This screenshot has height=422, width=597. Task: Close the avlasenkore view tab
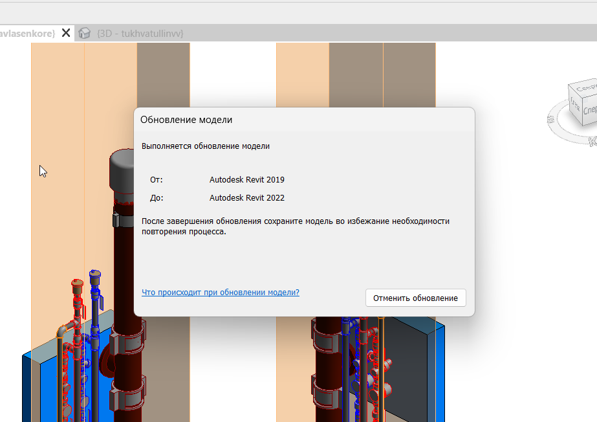tap(66, 33)
